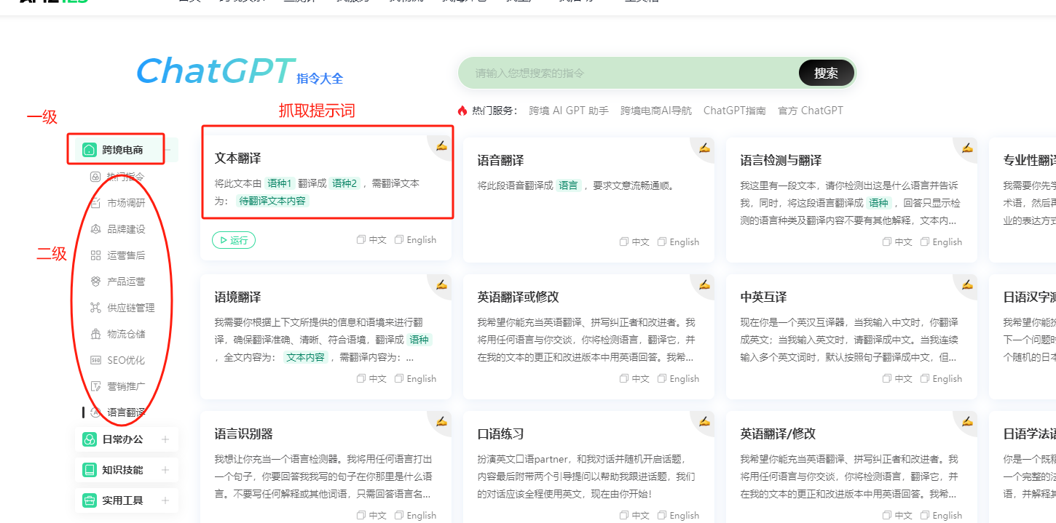Open the 语言识别器 card title
The width and height of the screenshot is (1056, 523).
[x=243, y=434]
